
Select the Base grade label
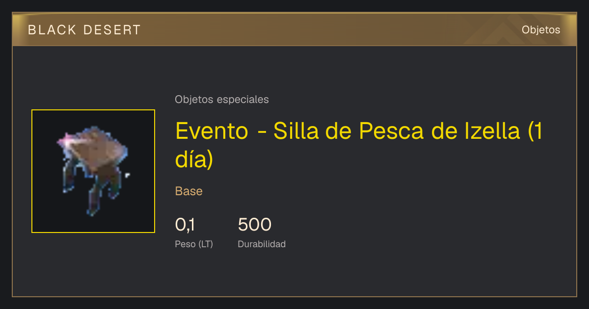189,191
